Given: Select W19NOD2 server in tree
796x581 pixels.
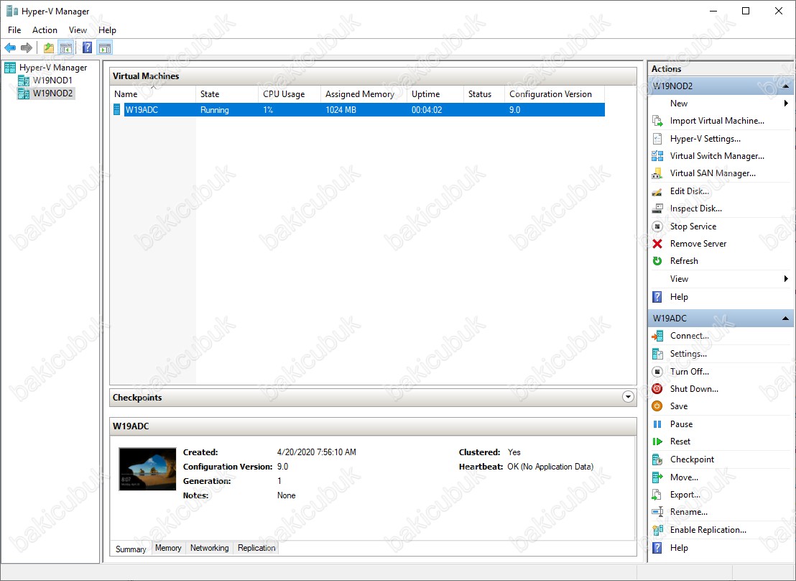Looking at the screenshot, I should 52,93.
